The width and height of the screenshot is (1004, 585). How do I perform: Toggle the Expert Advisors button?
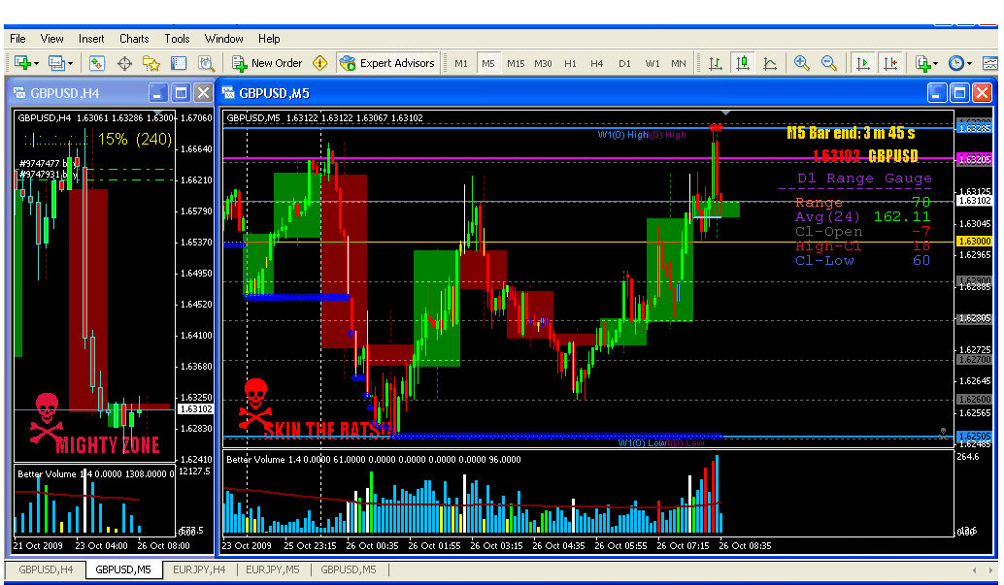[x=387, y=63]
